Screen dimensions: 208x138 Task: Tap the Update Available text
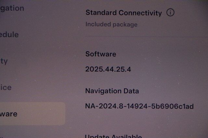(x=113, y=136)
